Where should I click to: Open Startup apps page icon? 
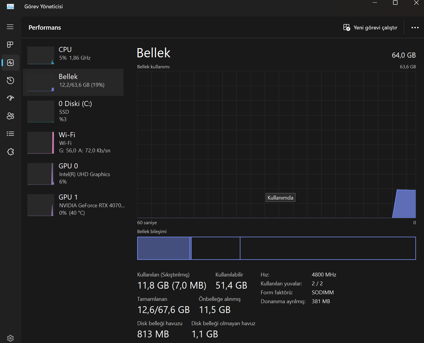10,98
